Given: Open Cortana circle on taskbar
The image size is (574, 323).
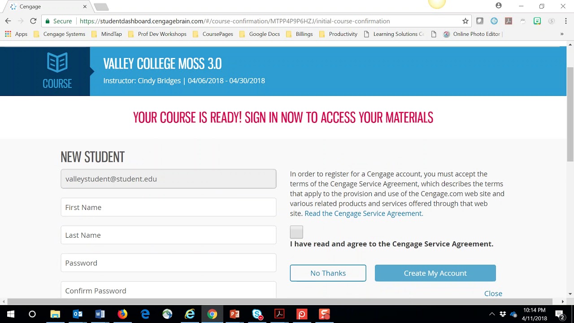Looking at the screenshot, I should point(32,314).
